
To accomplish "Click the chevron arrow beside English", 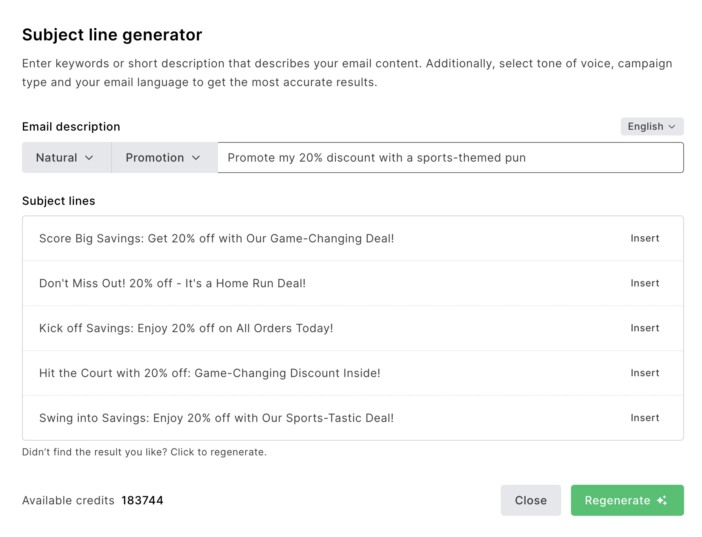I will pyautogui.click(x=672, y=126).
